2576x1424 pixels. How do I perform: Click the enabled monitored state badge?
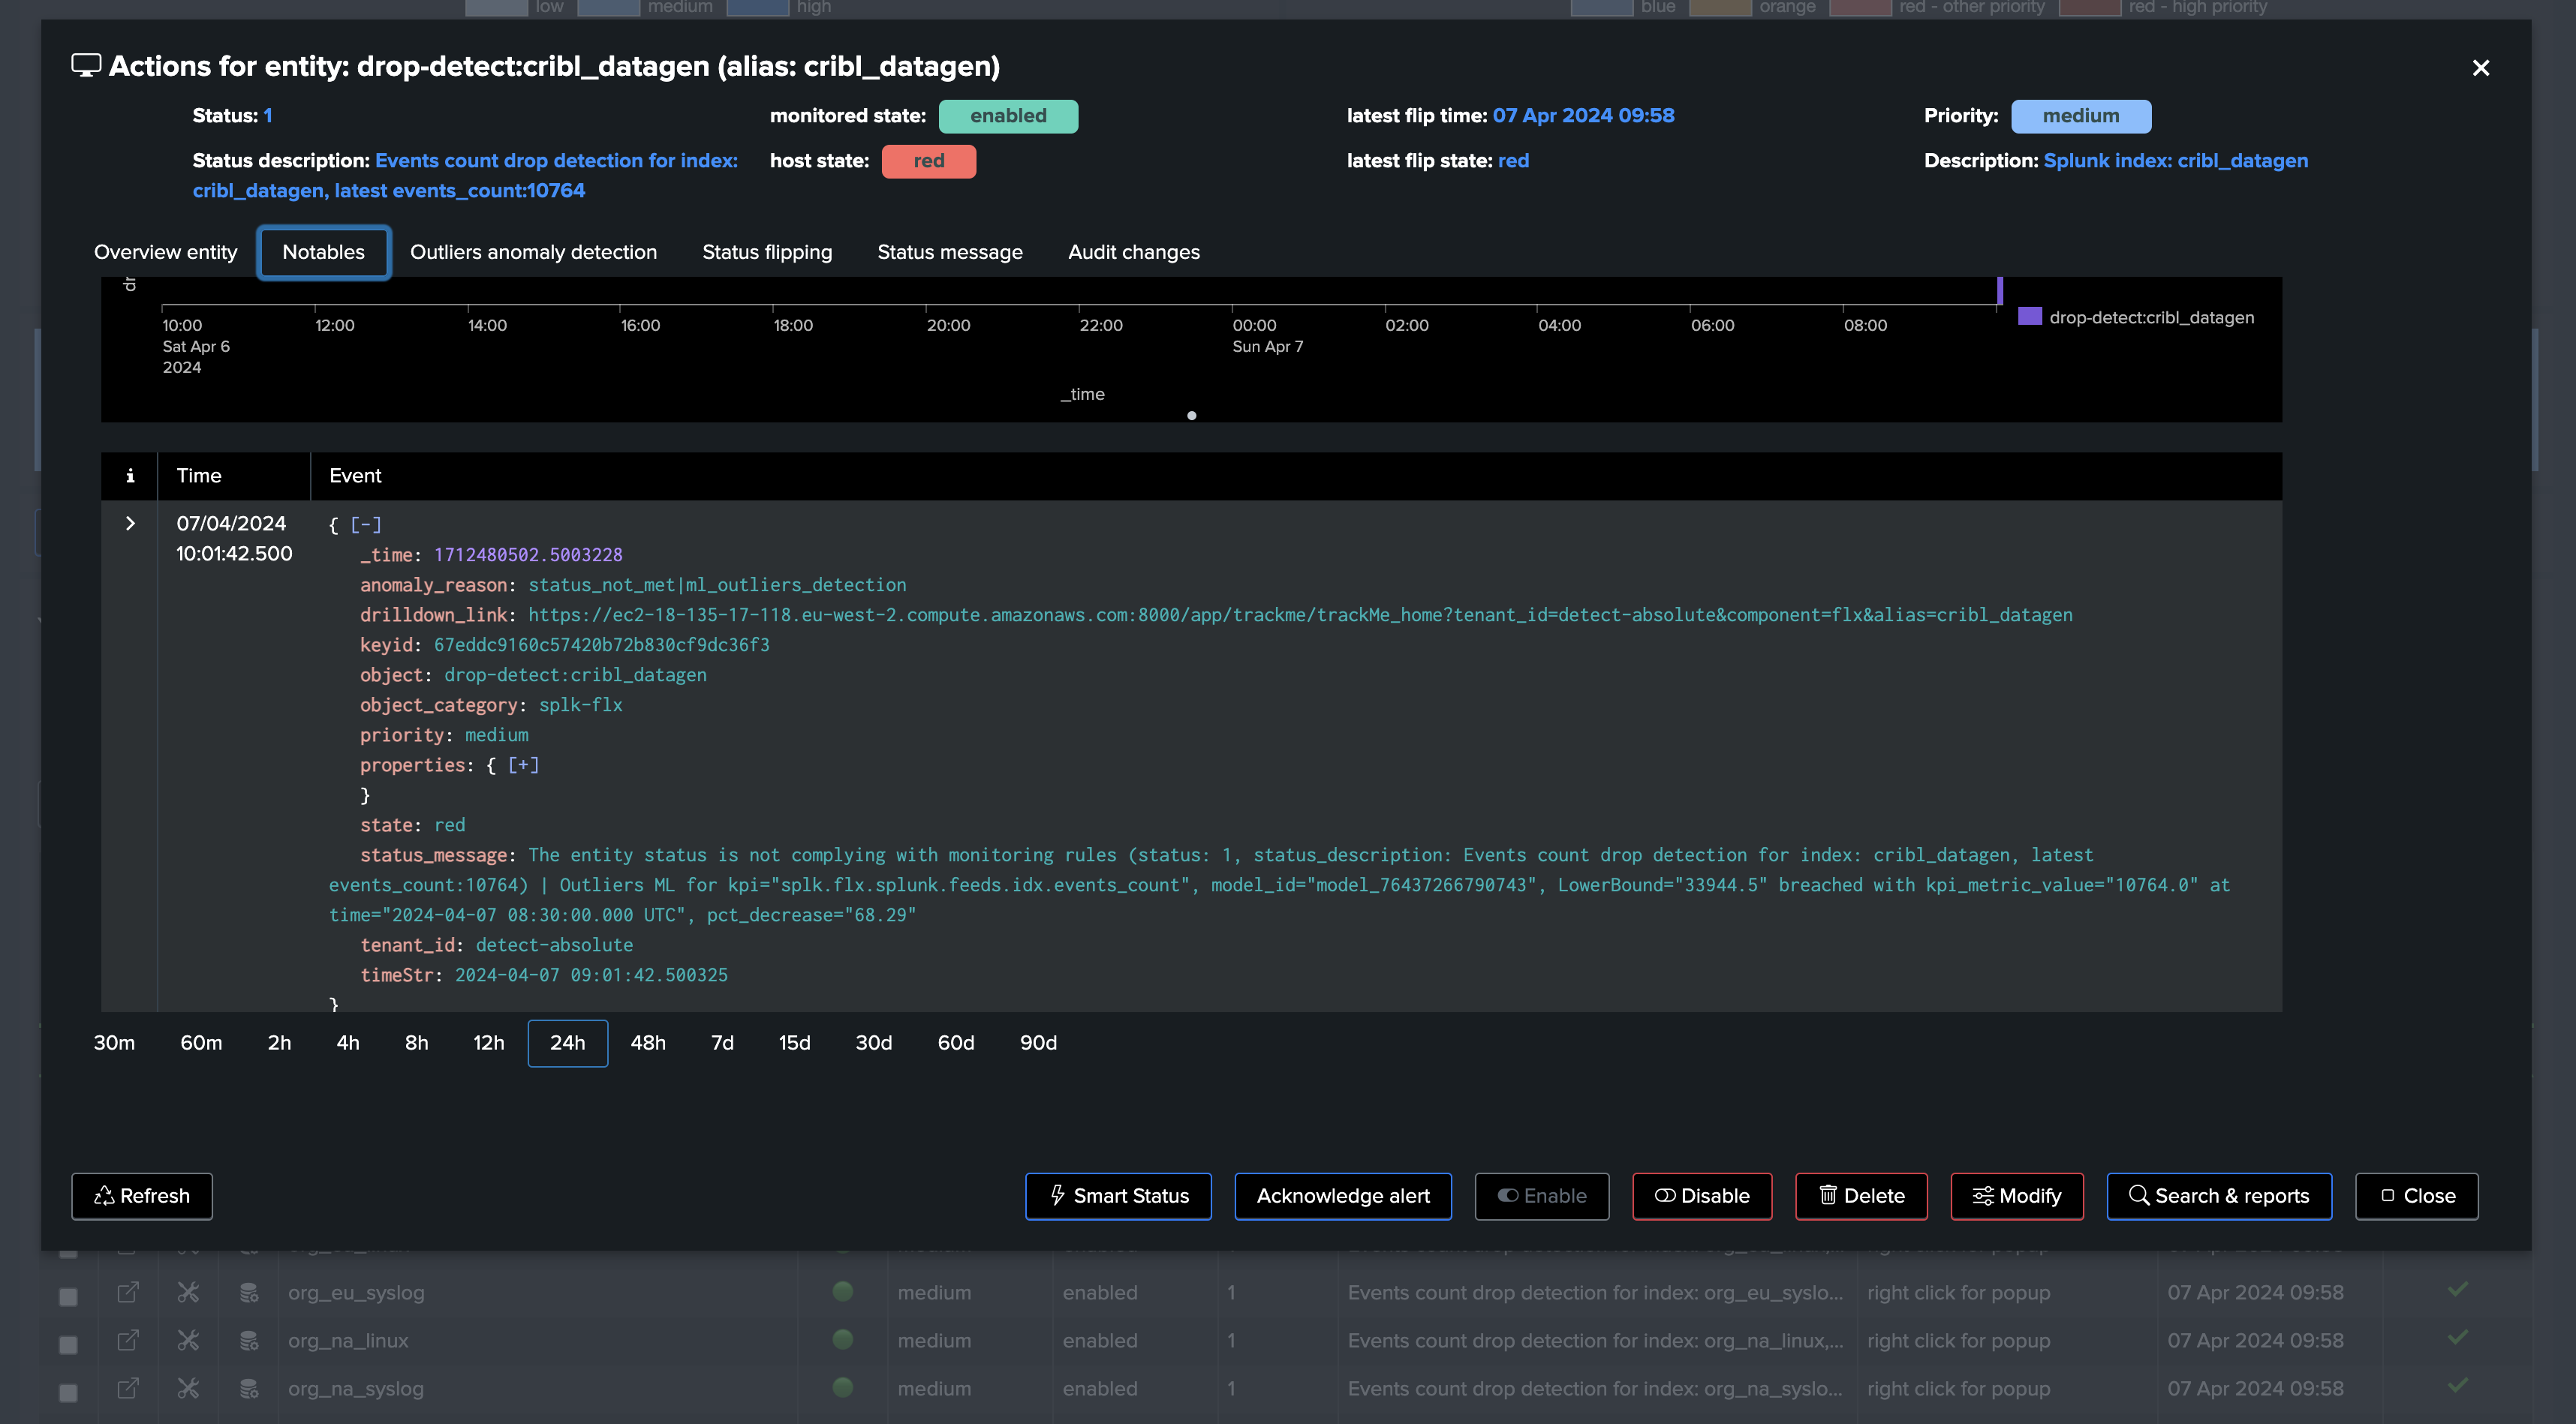(1008, 116)
